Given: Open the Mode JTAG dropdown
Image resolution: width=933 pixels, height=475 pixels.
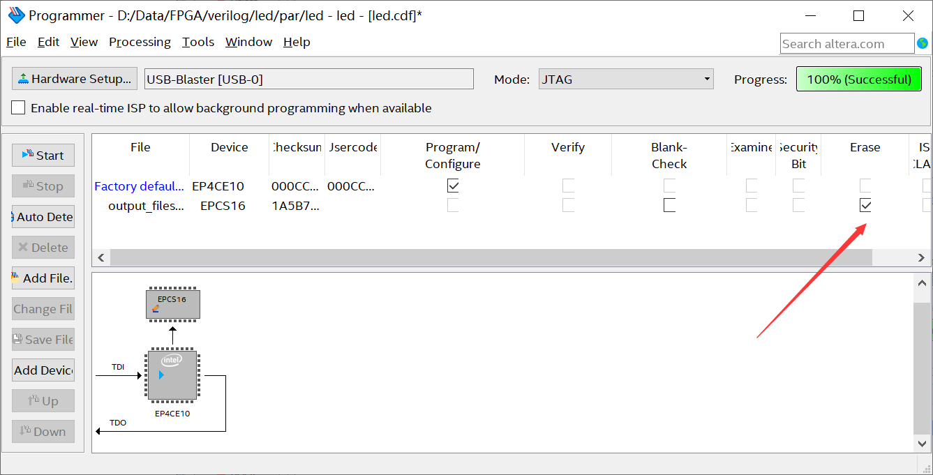Looking at the screenshot, I should click(x=626, y=79).
